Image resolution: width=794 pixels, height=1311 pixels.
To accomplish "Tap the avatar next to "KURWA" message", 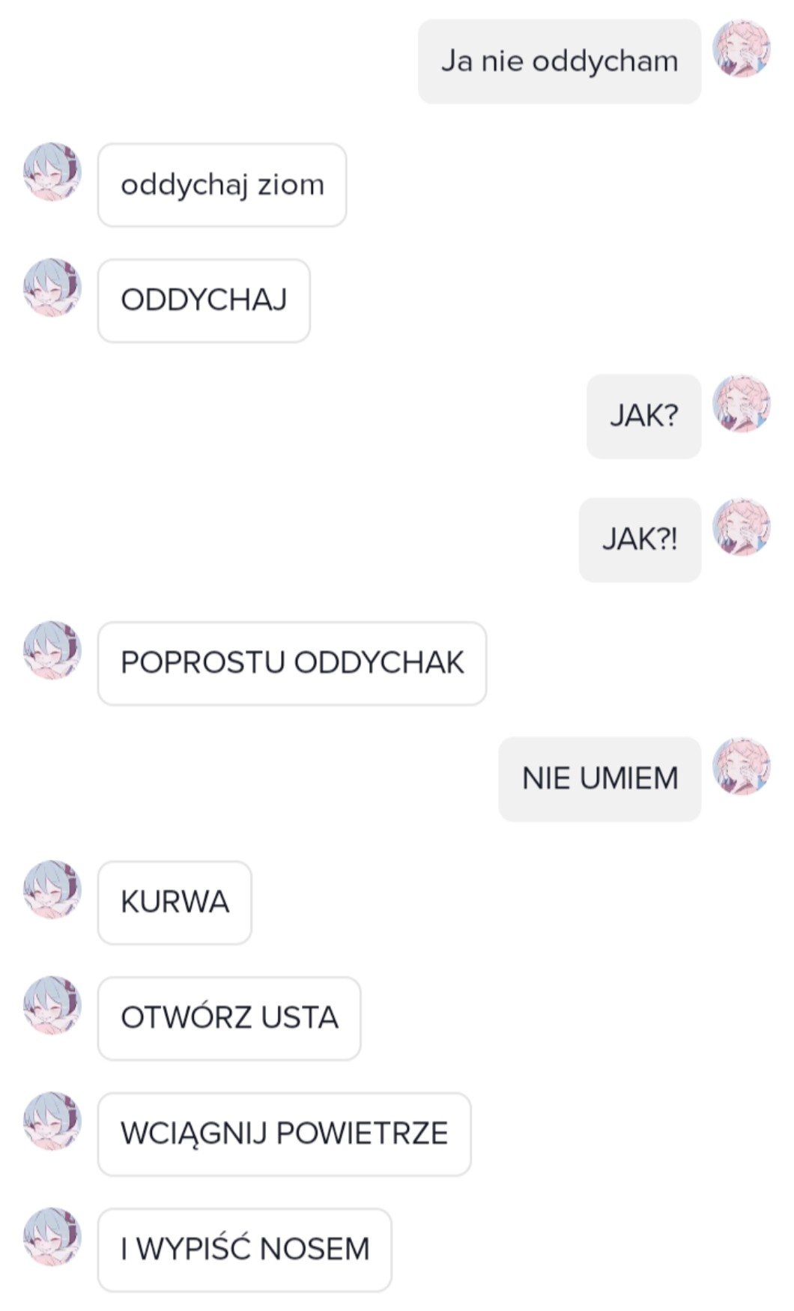I will pos(52,889).
